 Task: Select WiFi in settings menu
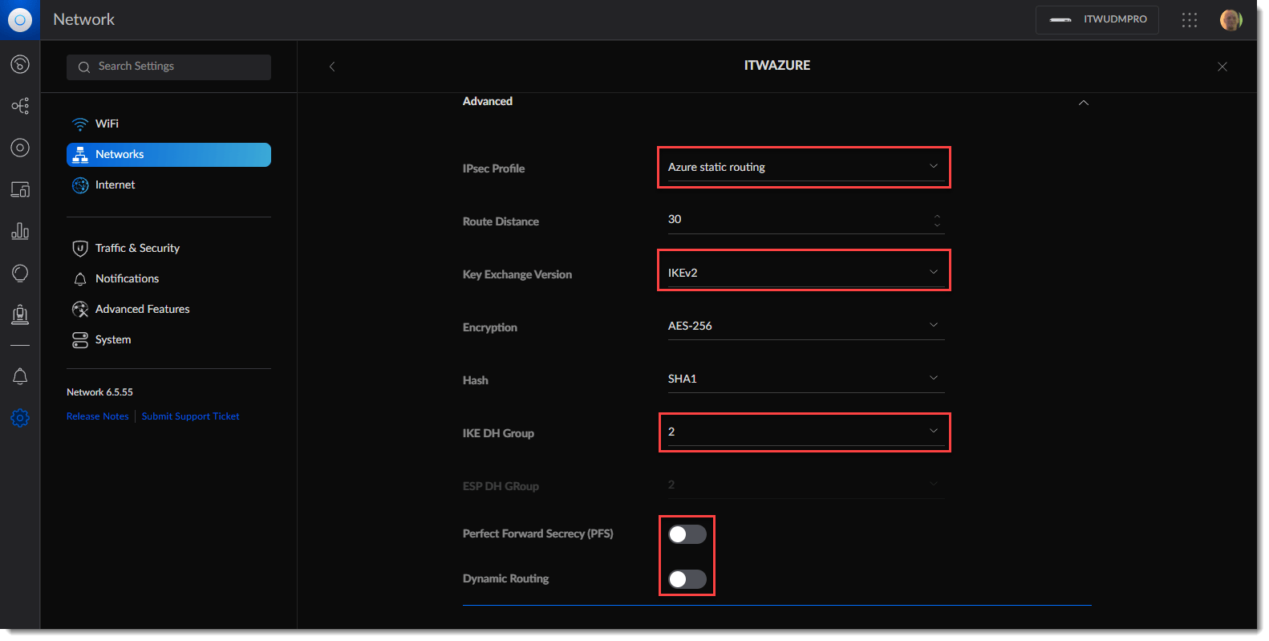point(168,124)
